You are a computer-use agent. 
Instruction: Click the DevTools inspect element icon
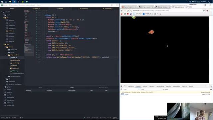coord(121,86)
